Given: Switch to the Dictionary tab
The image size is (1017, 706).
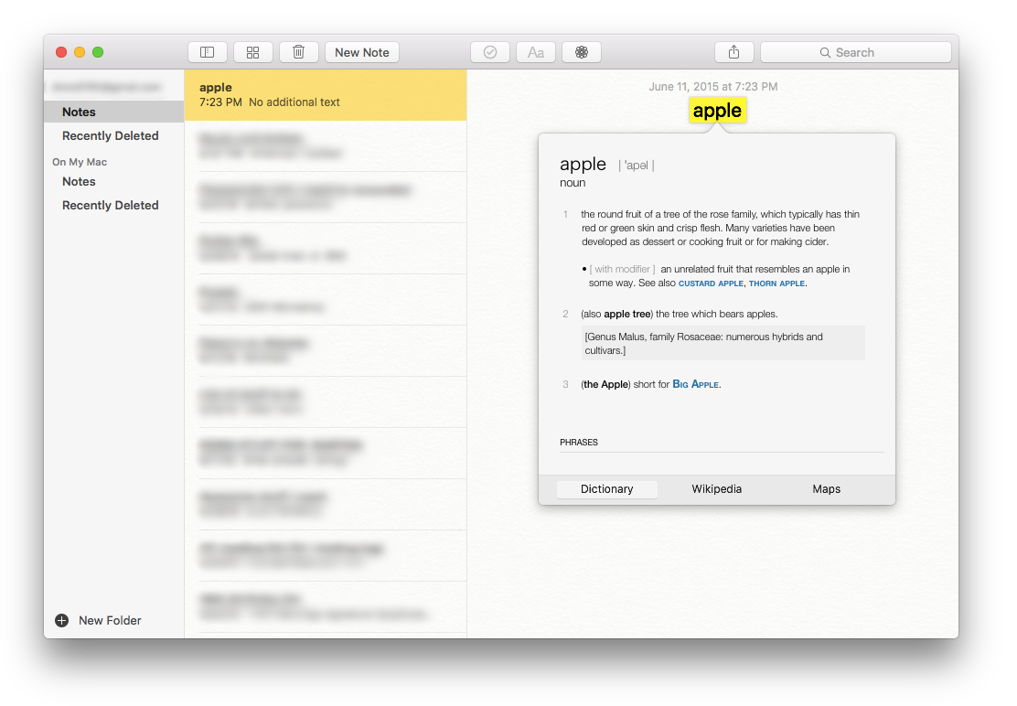Looking at the screenshot, I should [x=607, y=489].
